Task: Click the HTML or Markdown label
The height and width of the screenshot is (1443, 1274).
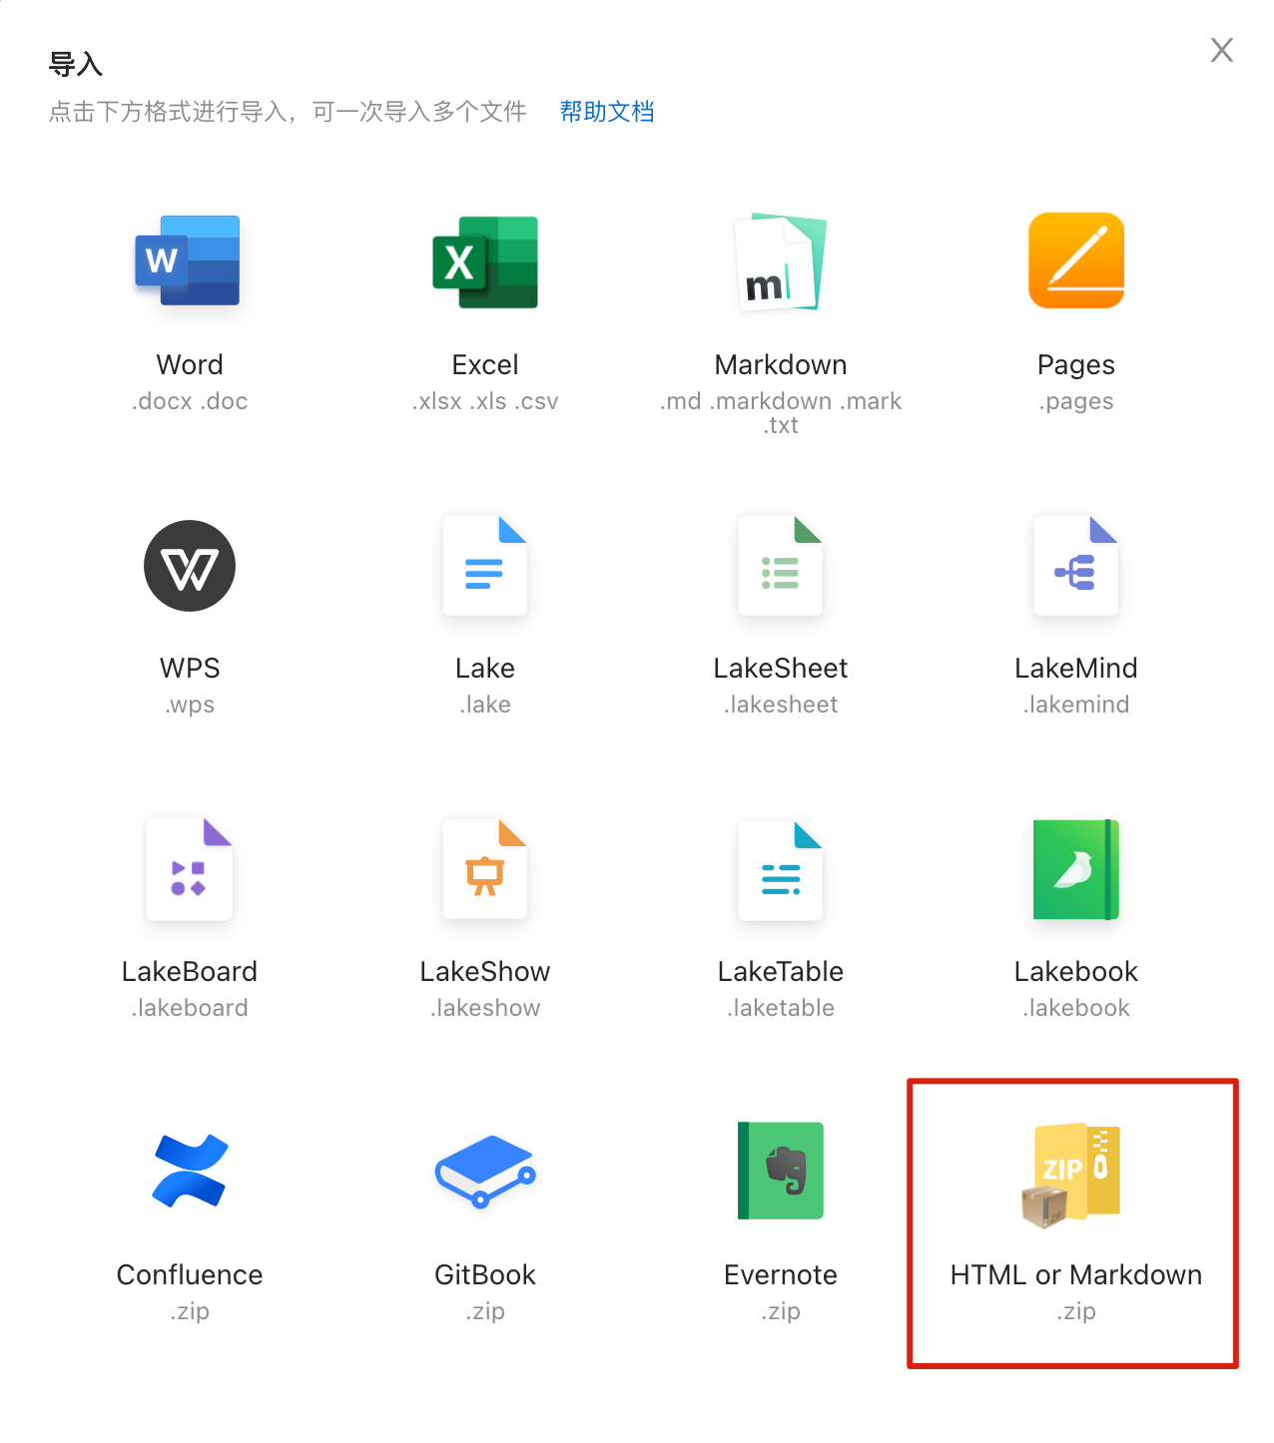Action: [x=1076, y=1275]
